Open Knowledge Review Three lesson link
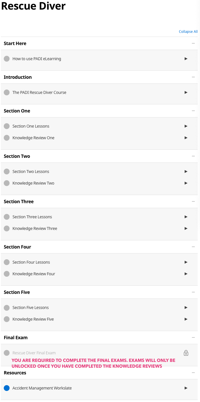Image resolution: width=200 pixels, height=402 pixels. coord(35,228)
